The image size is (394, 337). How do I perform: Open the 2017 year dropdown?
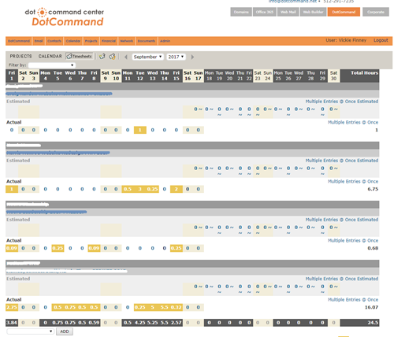pos(176,57)
